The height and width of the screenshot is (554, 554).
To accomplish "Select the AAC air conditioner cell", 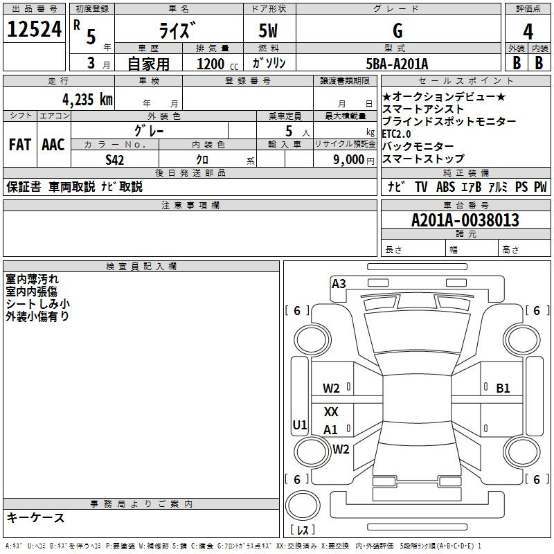I will click(53, 145).
